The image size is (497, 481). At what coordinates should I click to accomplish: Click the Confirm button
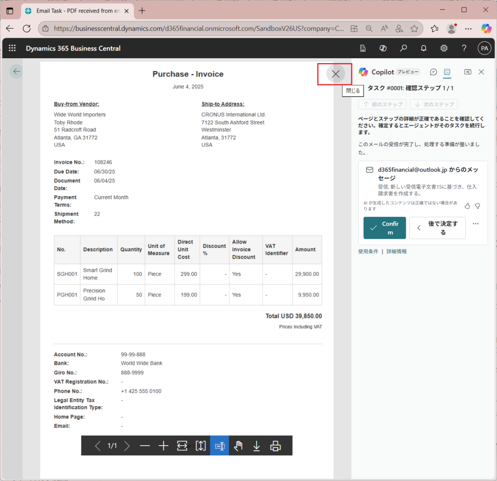384,228
